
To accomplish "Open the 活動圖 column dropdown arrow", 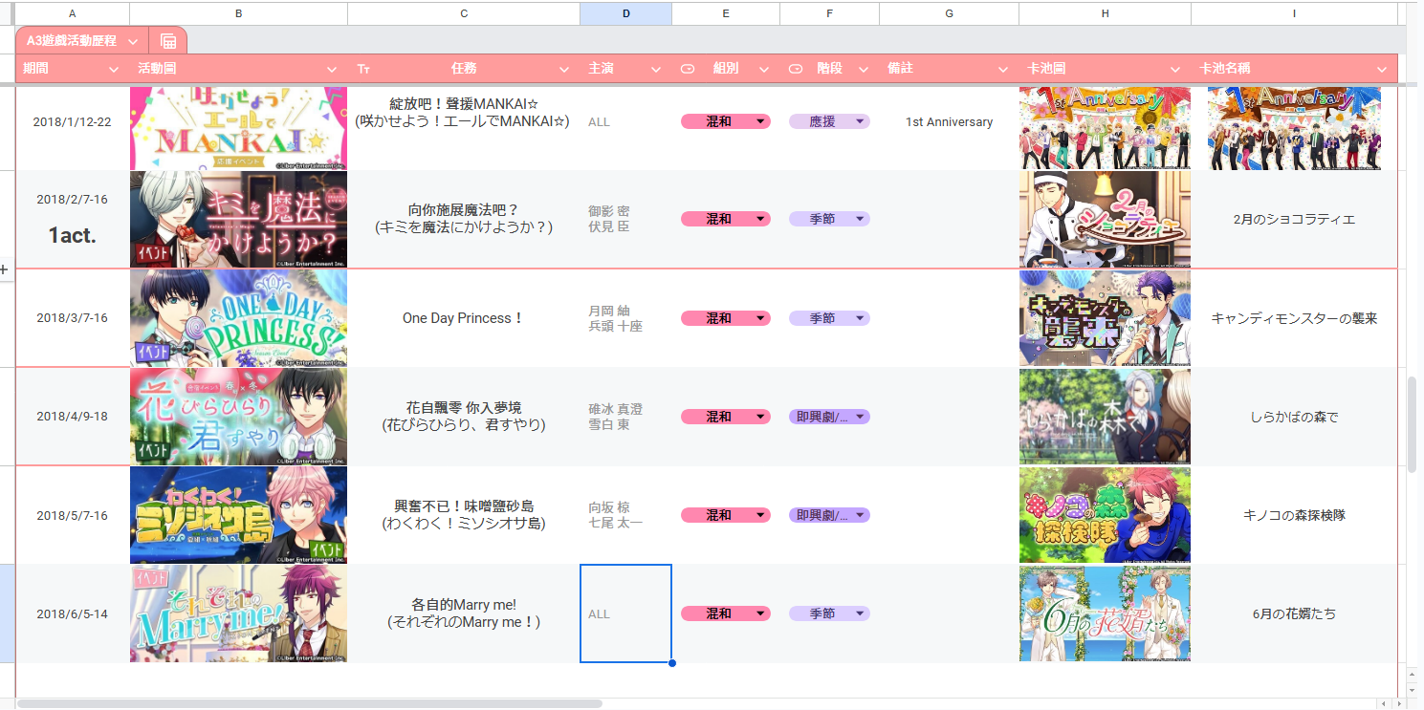I will 333,69.
